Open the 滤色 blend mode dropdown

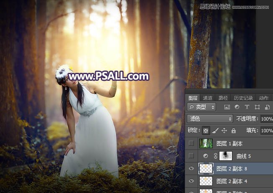210,119
